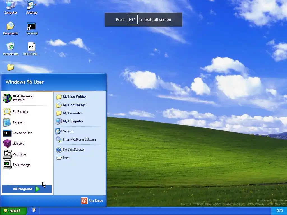Choose Install Additional Software
Screen dimensions: 287x215
(80, 139)
